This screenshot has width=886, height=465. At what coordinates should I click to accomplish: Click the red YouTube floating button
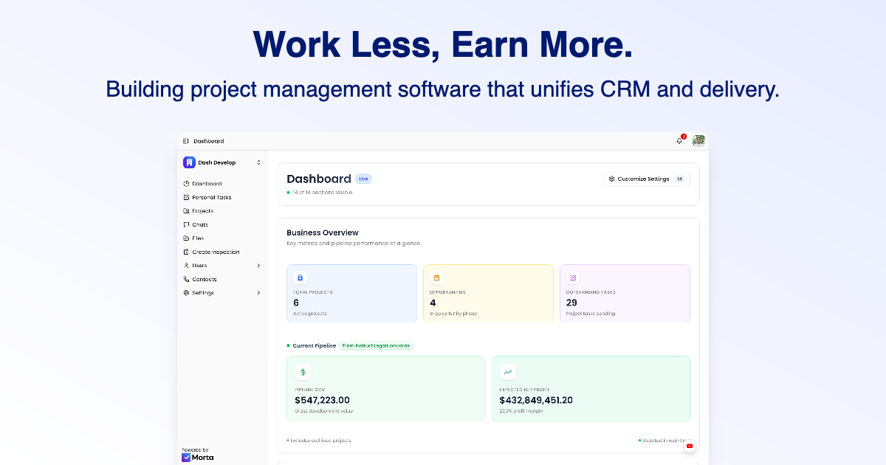(x=690, y=446)
